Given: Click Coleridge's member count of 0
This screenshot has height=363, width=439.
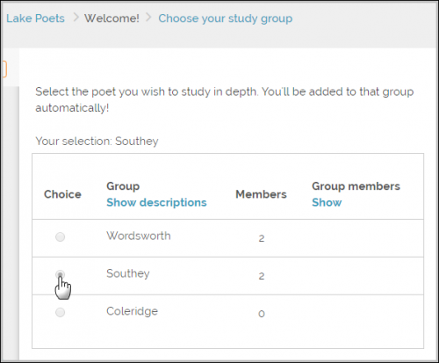Looking at the screenshot, I should point(262,314).
